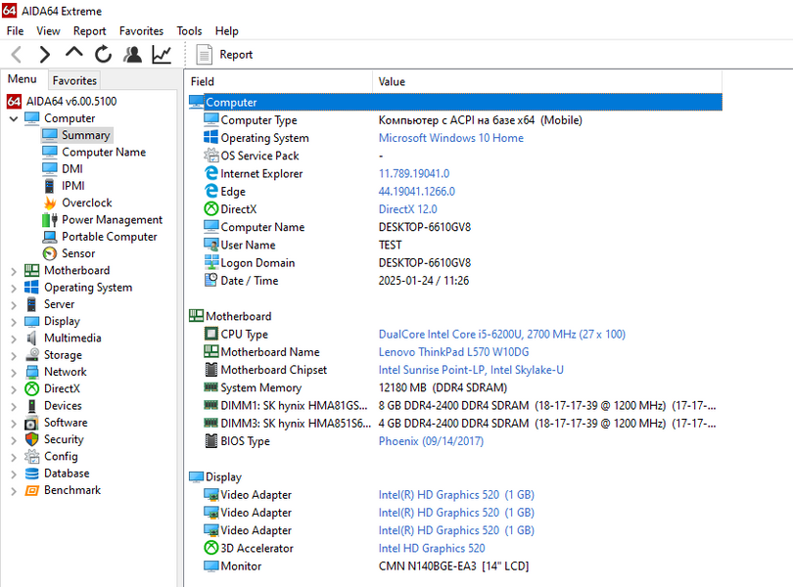
Task: Click the Storage drive icon in tree
Action: [x=32, y=355]
